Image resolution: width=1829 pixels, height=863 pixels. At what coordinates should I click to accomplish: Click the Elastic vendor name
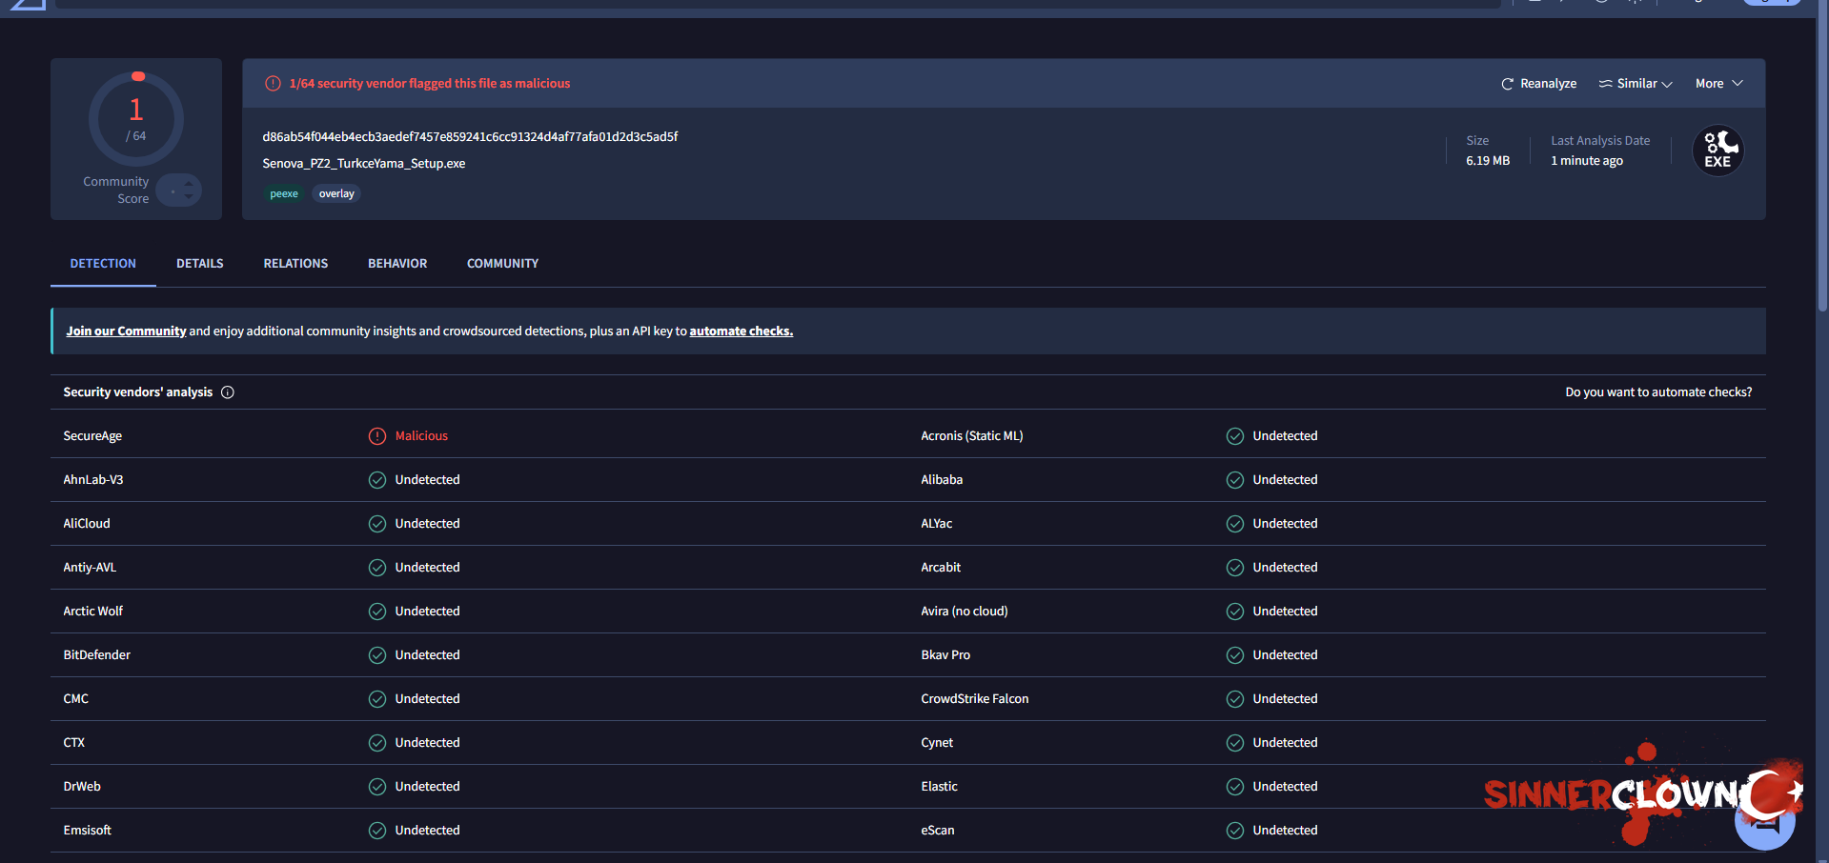point(940,787)
